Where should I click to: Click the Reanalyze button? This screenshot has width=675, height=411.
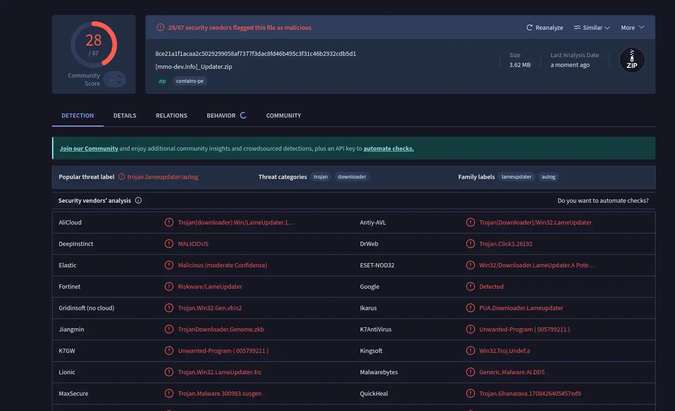(544, 27)
